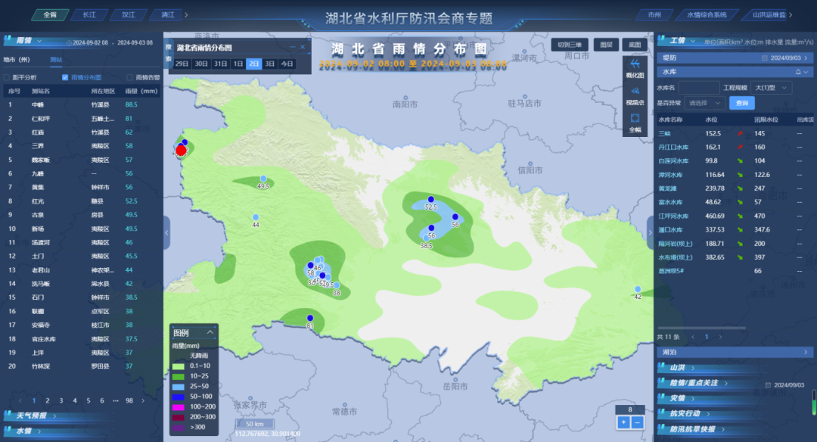Open the 是否异常 请选择 dropdown
Screen dimensions: 817x442
pyautogui.click(x=704, y=103)
